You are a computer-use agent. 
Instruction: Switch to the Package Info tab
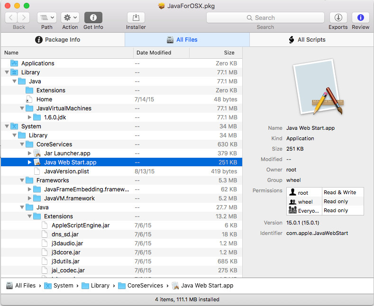[63, 40]
